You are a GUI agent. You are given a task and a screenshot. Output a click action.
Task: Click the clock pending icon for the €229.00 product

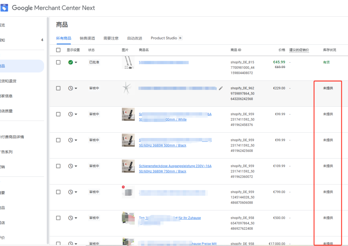(x=70, y=88)
